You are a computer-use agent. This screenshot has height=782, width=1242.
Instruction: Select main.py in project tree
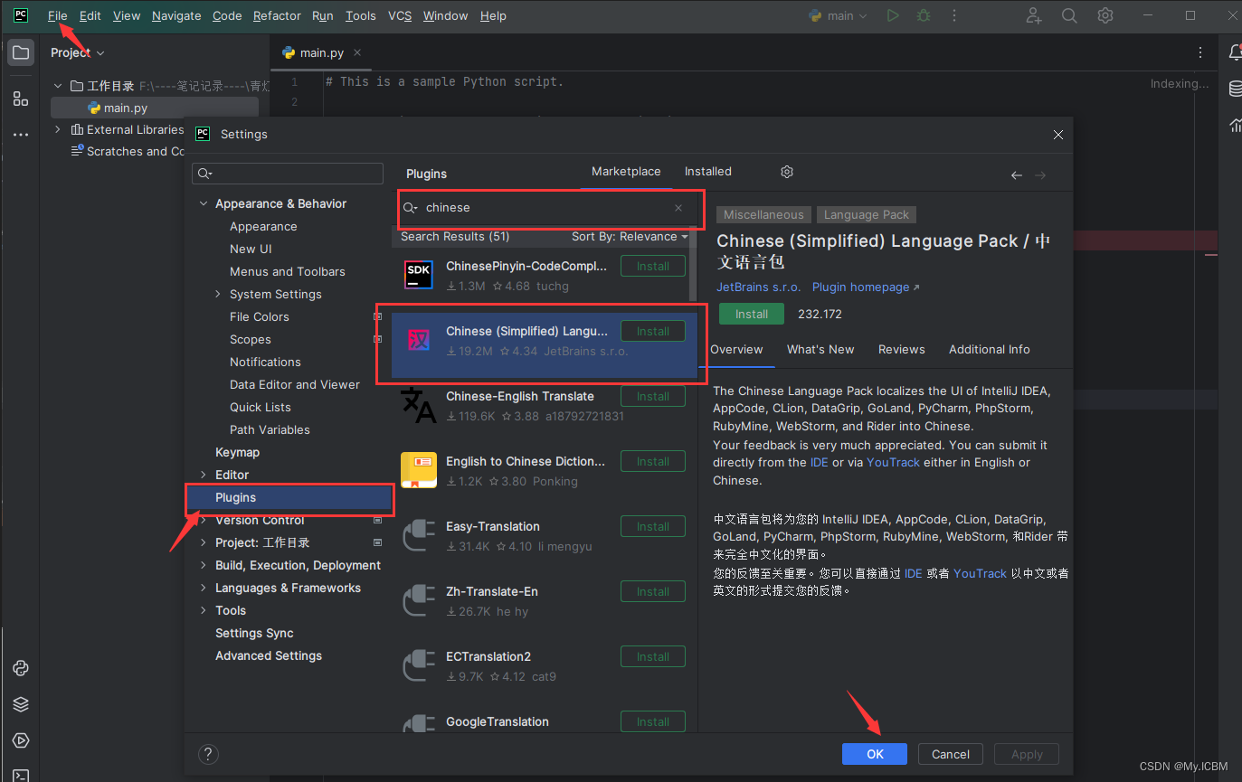tap(155, 108)
